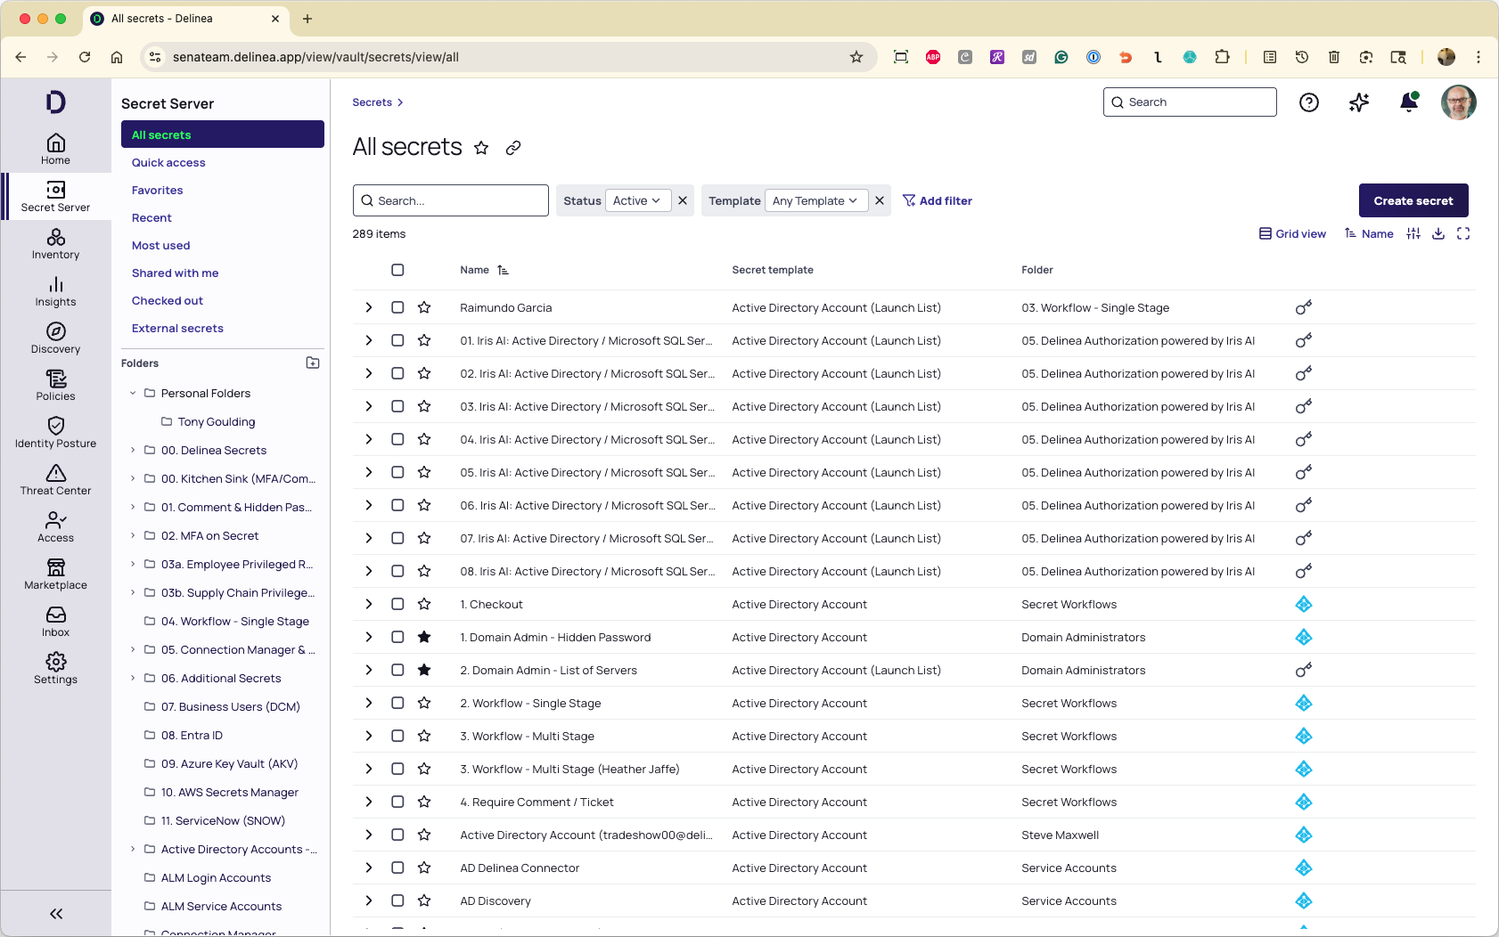Check the 1. Checkout row checkbox
Screen dimensions: 1499x937
click(x=397, y=604)
